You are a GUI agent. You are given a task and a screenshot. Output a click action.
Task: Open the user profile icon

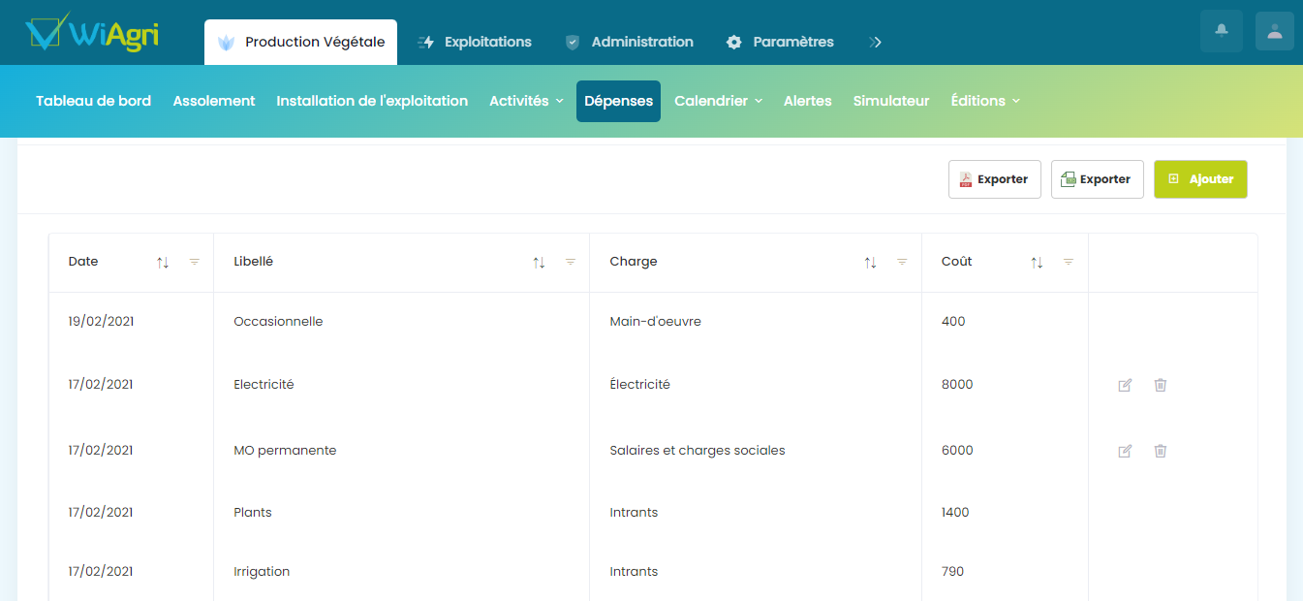[1275, 31]
